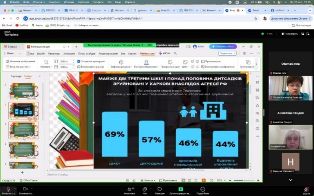Open the Participants panel

[x=129, y=189]
